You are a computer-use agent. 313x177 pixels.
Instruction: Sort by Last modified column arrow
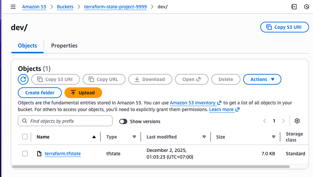[x=204, y=137]
